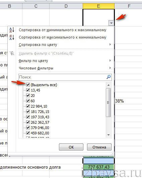Uncheck the 181 726,15 checkbox
The image size is (142, 178).
point(28,112)
